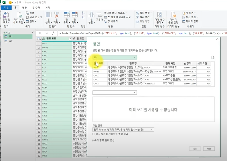Cancel formula edit with the X icon
This screenshot has width=227, height=161.
tap(40, 33)
